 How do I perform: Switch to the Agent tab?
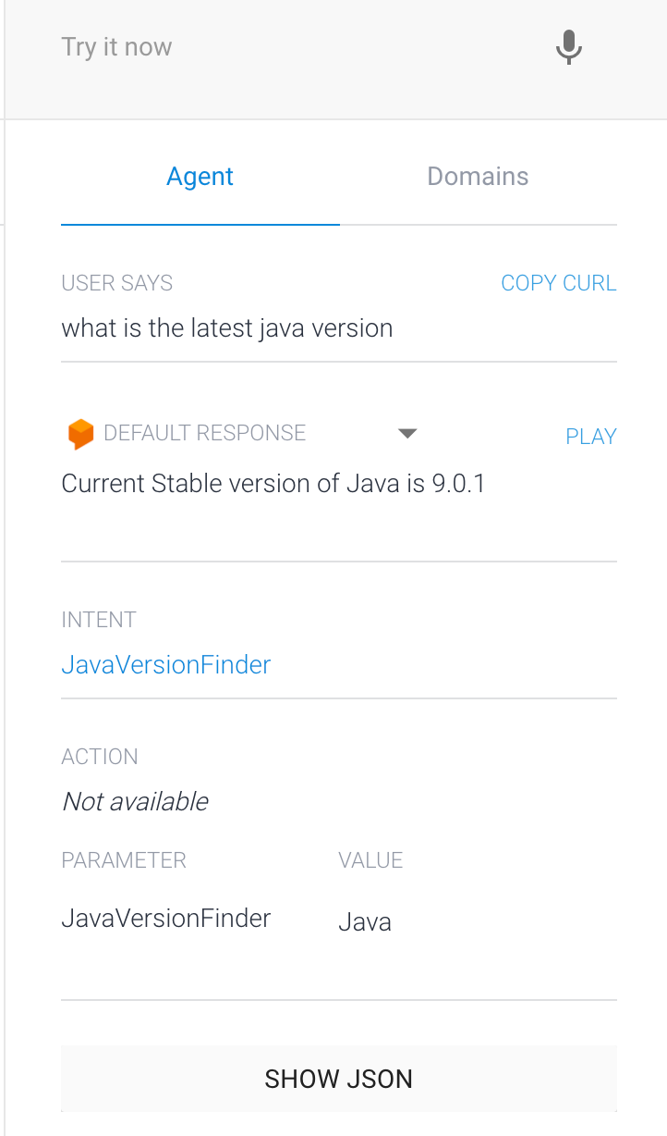[x=200, y=176]
